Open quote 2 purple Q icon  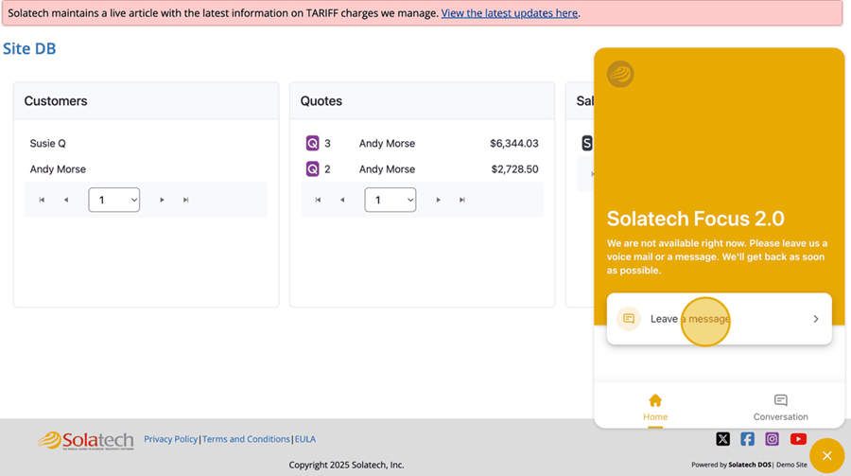pyautogui.click(x=313, y=169)
